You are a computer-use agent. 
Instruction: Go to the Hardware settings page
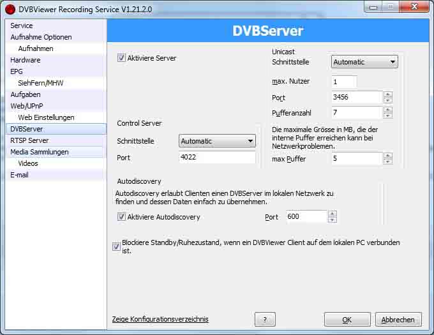(x=56, y=60)
